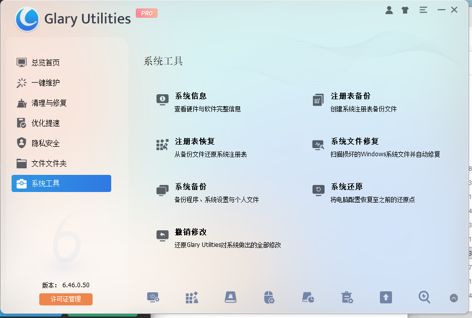The image size is (472, 318).
Task: Click the version number 6.46.0.50
Action: tap(76, 285)
